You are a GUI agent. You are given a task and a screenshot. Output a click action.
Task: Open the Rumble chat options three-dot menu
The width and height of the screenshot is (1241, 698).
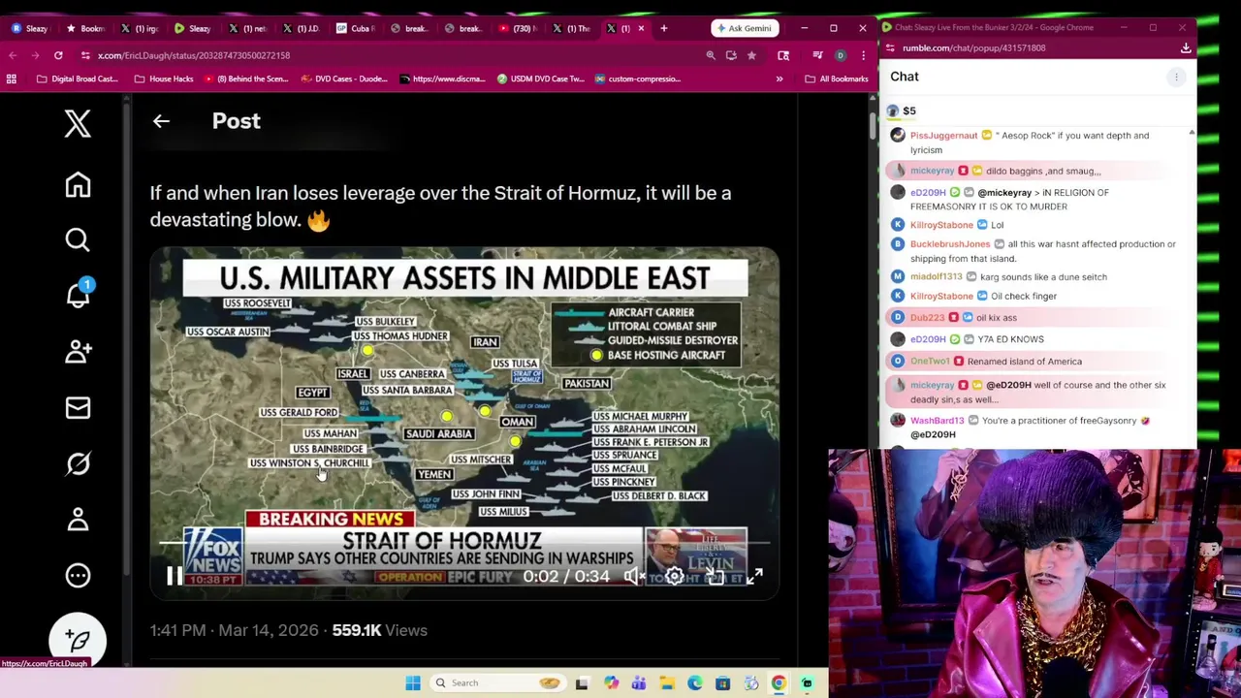pos(1176,77)
